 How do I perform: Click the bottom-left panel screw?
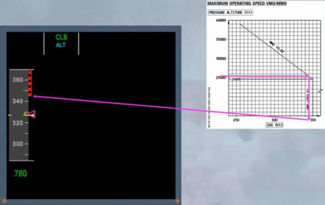tap(4, 201)
